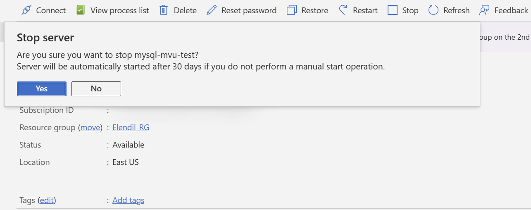
Task: Open the Elendil-RG resource group link
Action: (131, 128)
